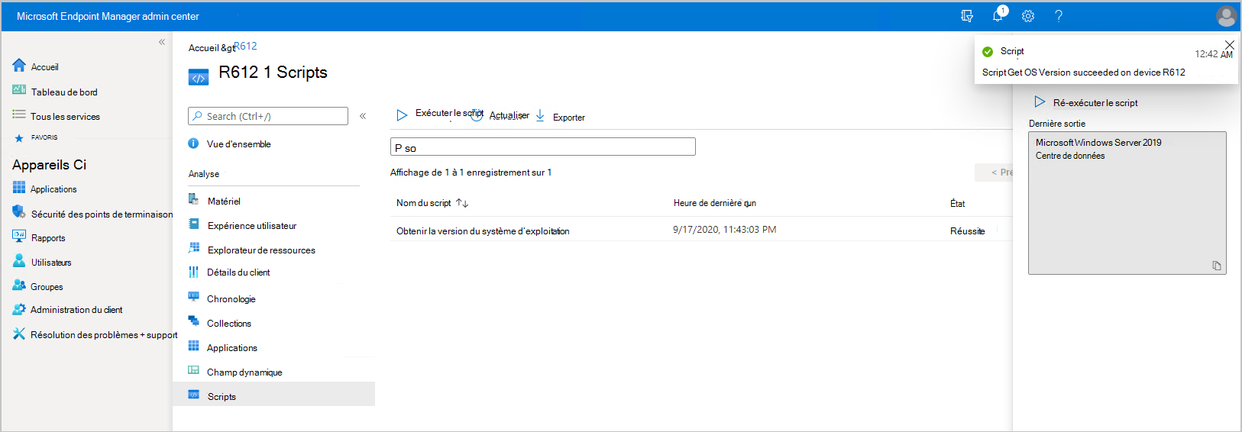This screenshot has height=432, width=1242.
Task: Click the FAVORIS star label
Action: point(44,138)
